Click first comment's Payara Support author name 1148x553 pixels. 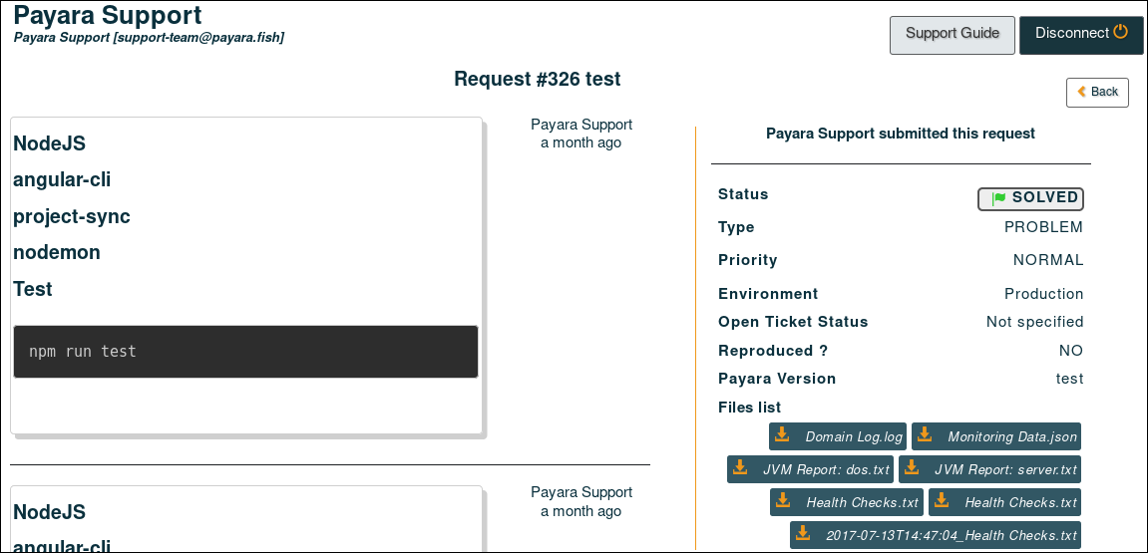(x=581, y=126)
